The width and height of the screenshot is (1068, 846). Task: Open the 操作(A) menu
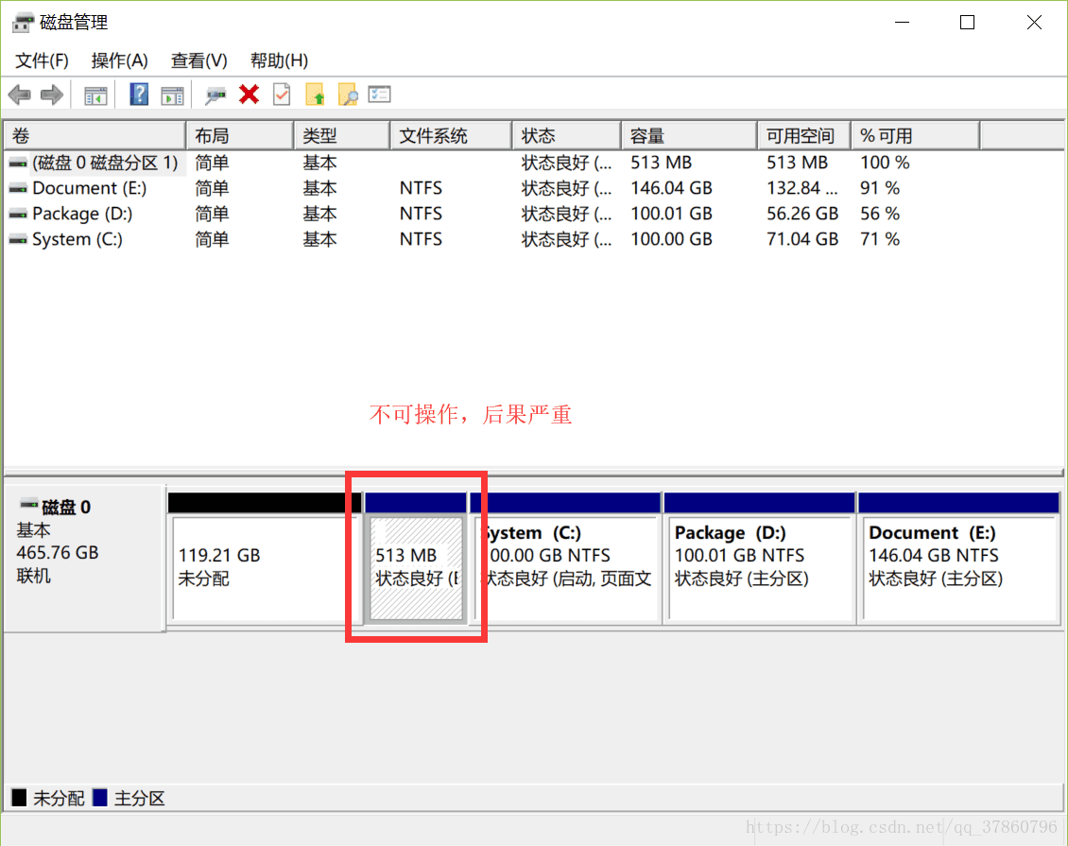pos(120,60)
